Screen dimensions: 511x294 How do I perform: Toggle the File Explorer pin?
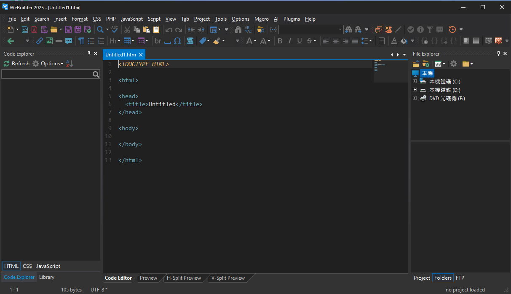[x=498, y=53]
